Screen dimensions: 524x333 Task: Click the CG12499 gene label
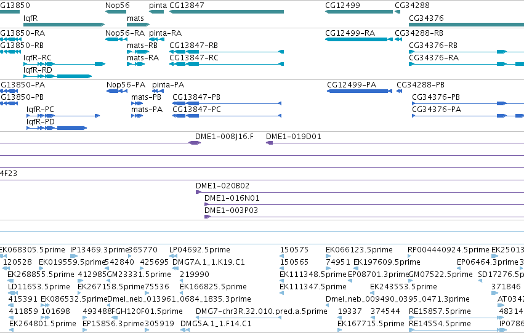pyautogui.click(x=342, y=6)
